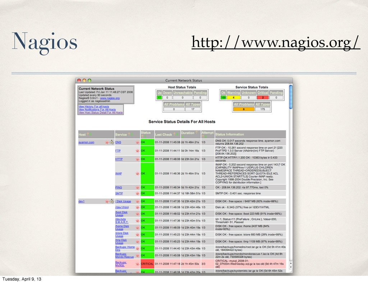This screenshot has width=368, height=283.
Task: Follow the www.nagios.org link in status box
Action: click(110, 98)
